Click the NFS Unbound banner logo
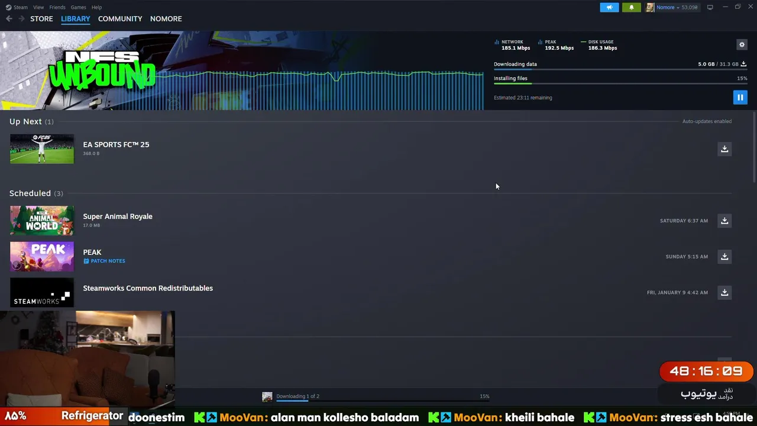The image size is (757, 426). point(102,72)
